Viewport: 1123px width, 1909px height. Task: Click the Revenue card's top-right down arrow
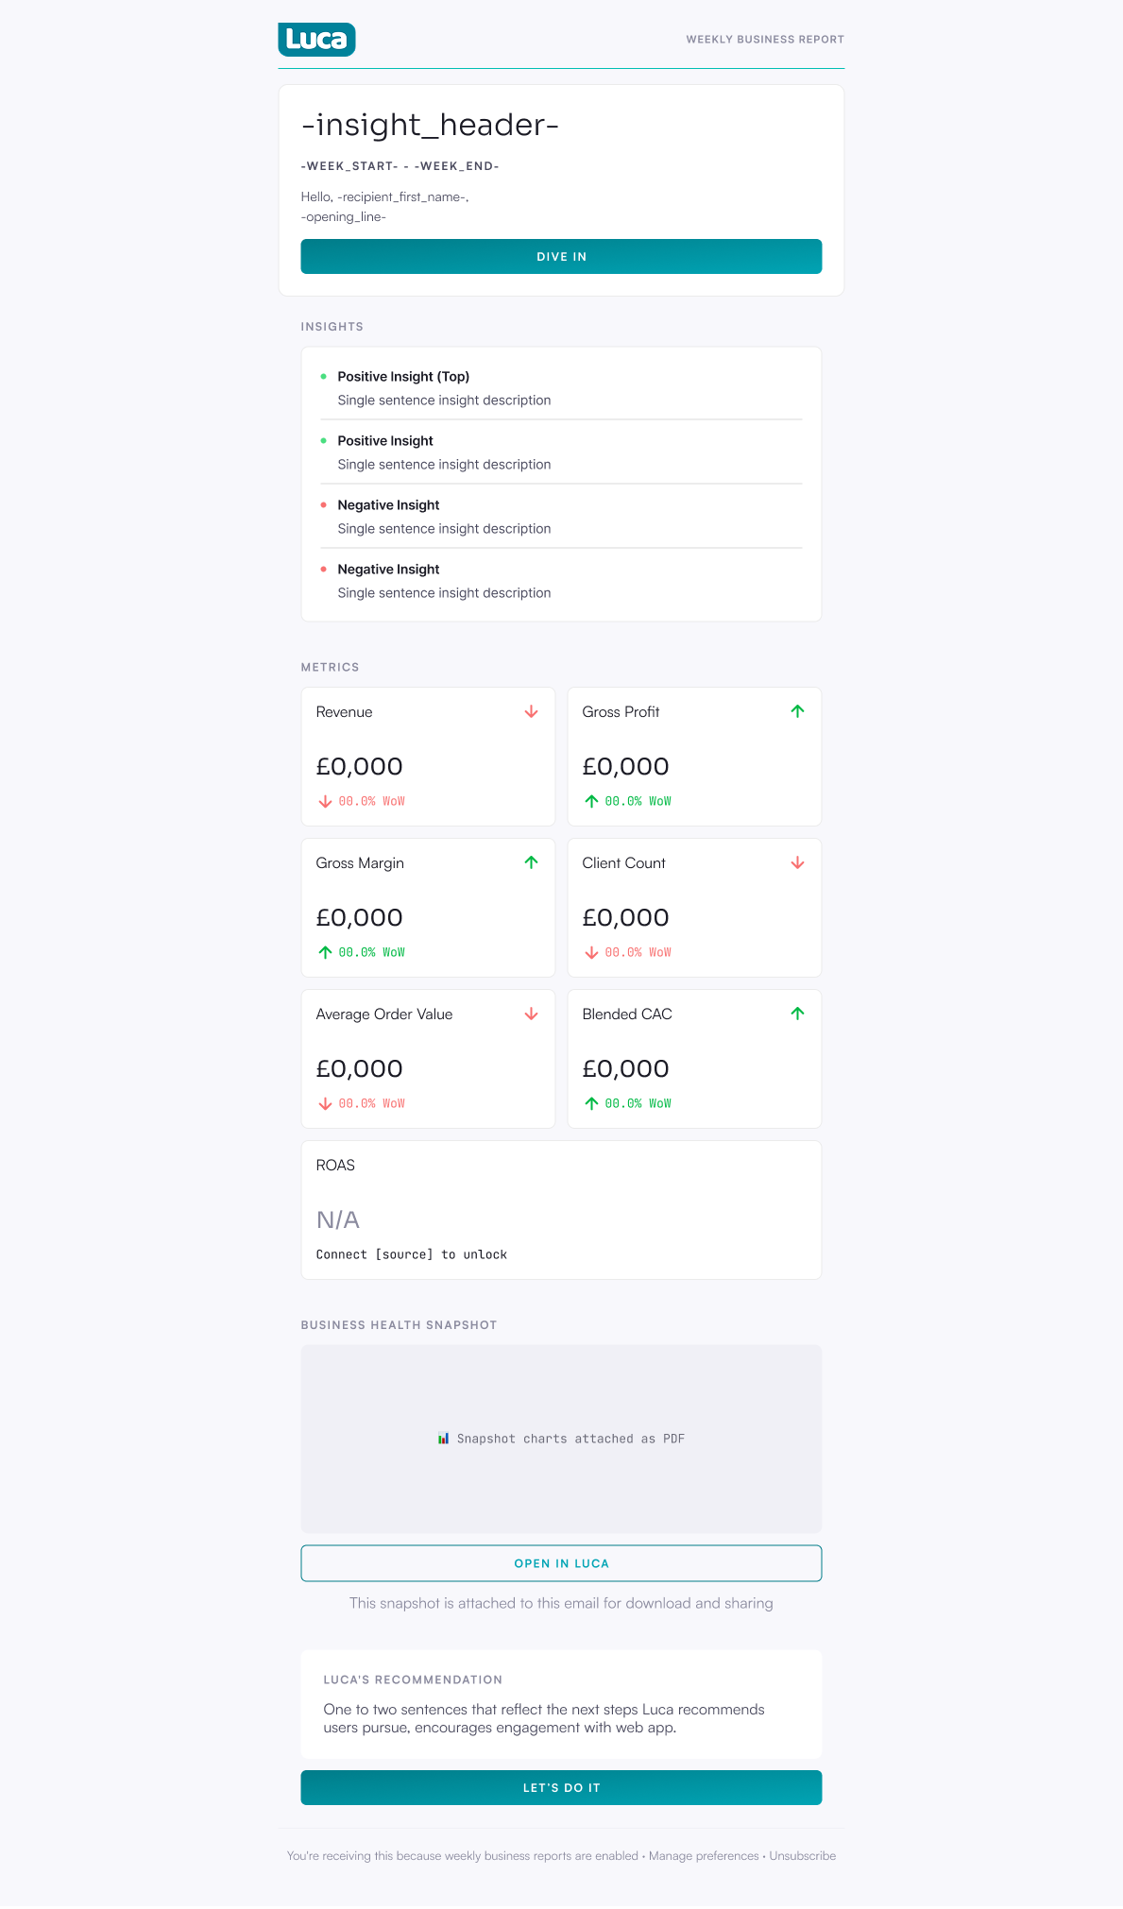(532, 711)
